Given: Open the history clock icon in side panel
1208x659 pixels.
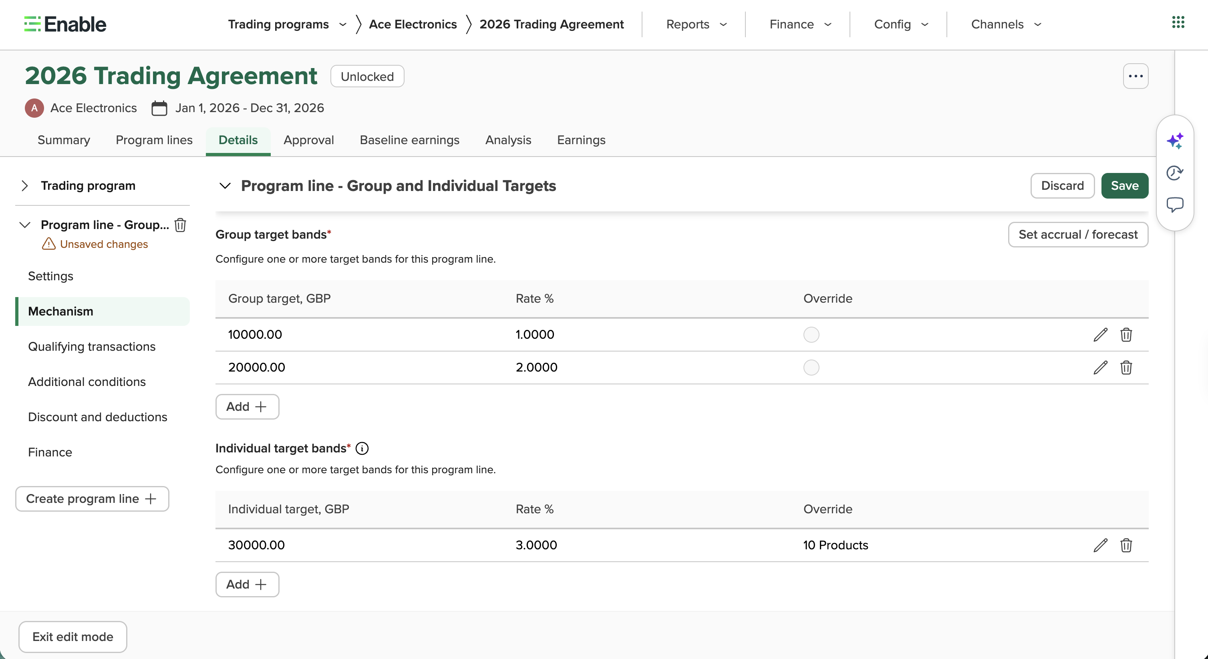Looking at the screenshot, I should coord(1175,173).
